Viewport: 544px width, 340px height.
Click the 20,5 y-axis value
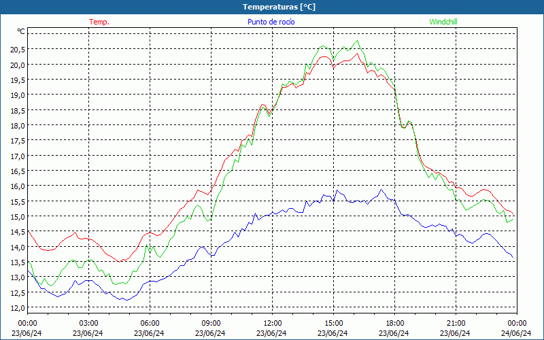tap(18, 50)
